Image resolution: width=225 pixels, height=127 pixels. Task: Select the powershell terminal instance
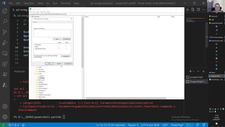[x=196, y=77]
